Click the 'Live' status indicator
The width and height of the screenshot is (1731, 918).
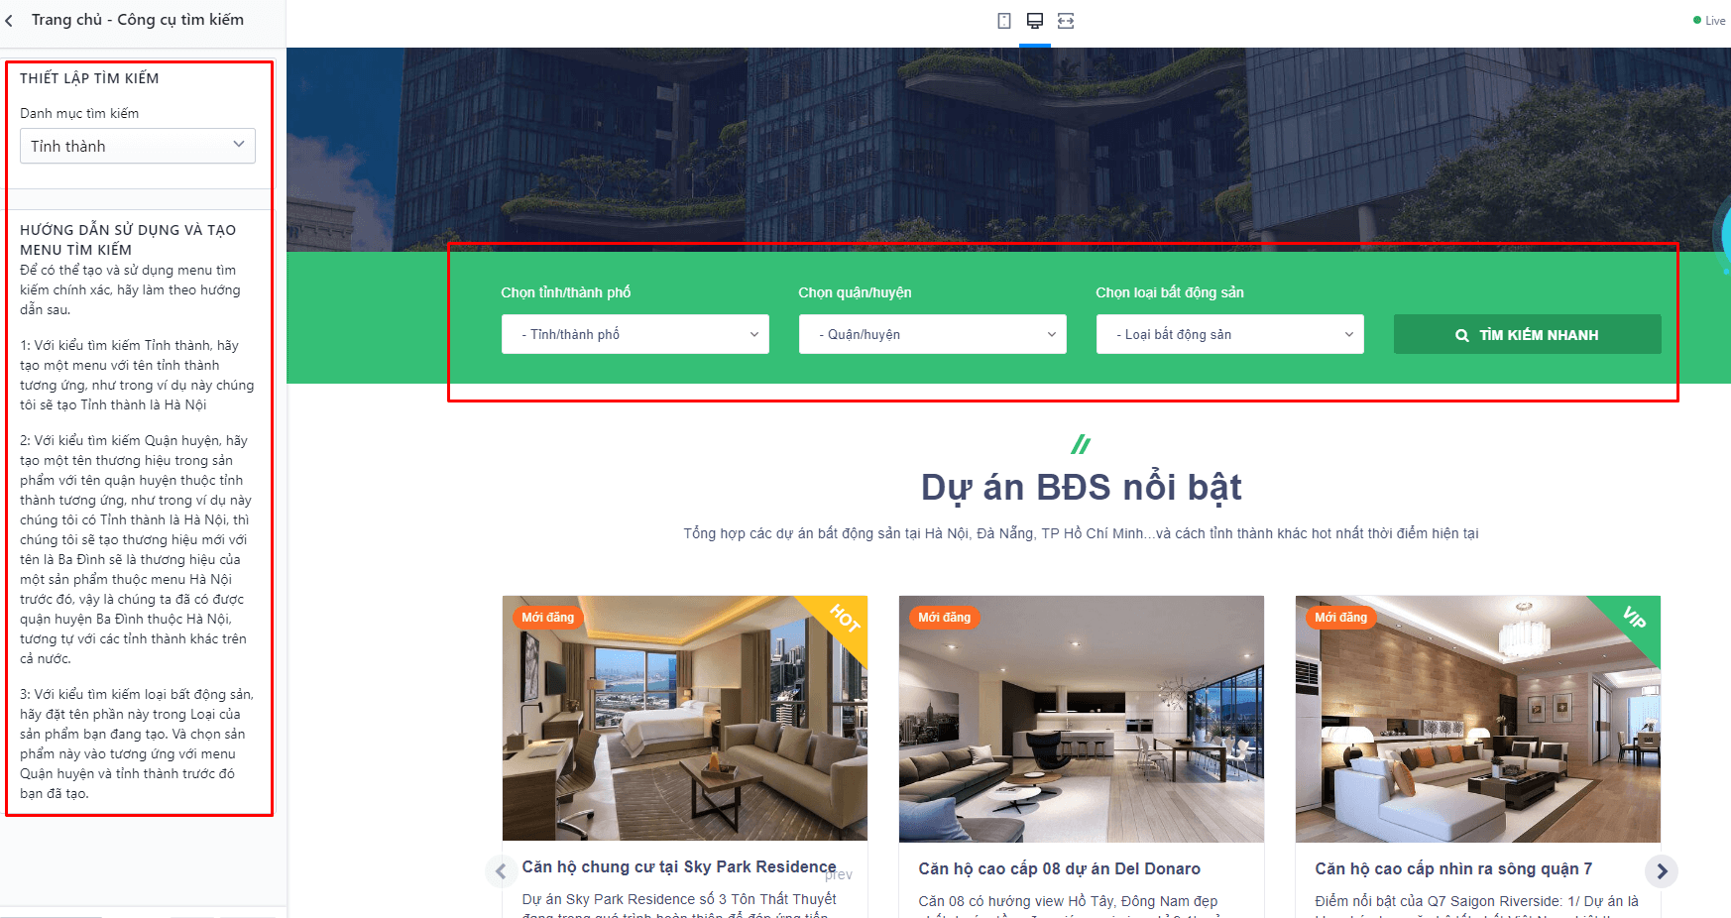click(1710, 21)
